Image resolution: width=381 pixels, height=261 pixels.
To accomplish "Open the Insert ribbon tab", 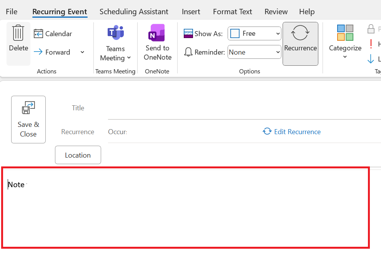I will click(191, 12).
